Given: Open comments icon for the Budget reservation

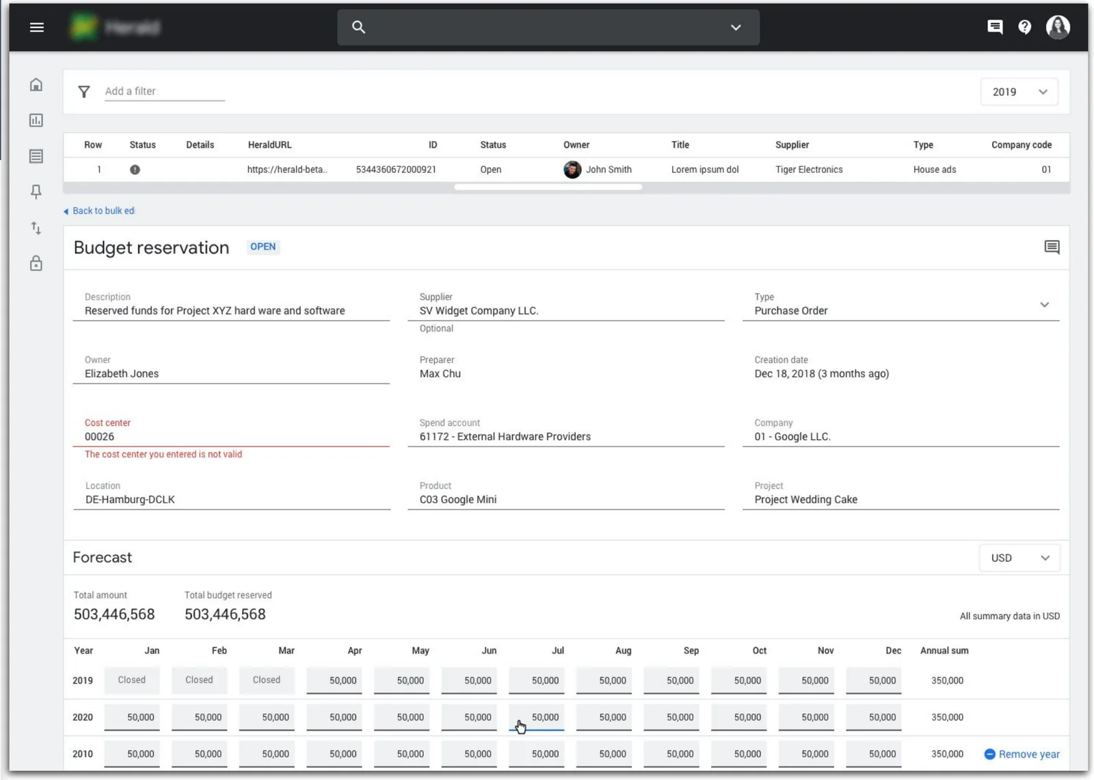Looking at the screenshot, I should 1052,247.
